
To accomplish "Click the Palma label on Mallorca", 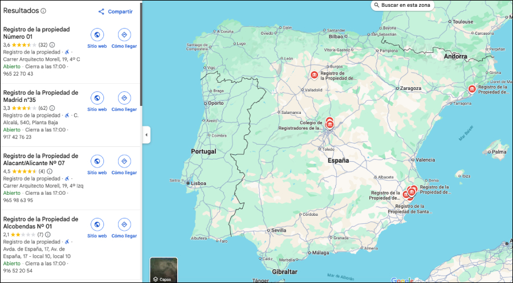I will point(499,151).
